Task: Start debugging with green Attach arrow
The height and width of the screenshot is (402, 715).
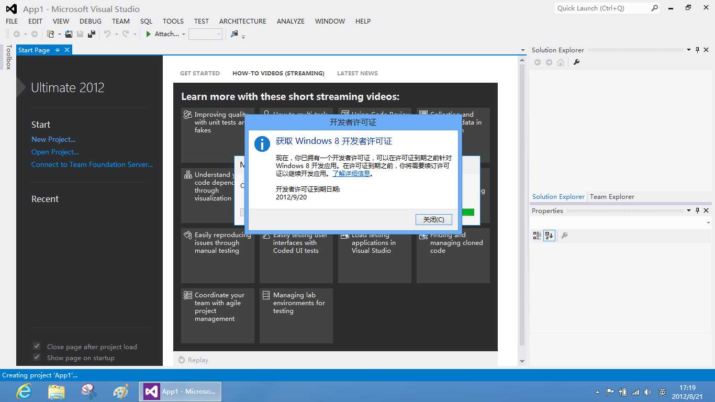Action: tap(149, 34)
